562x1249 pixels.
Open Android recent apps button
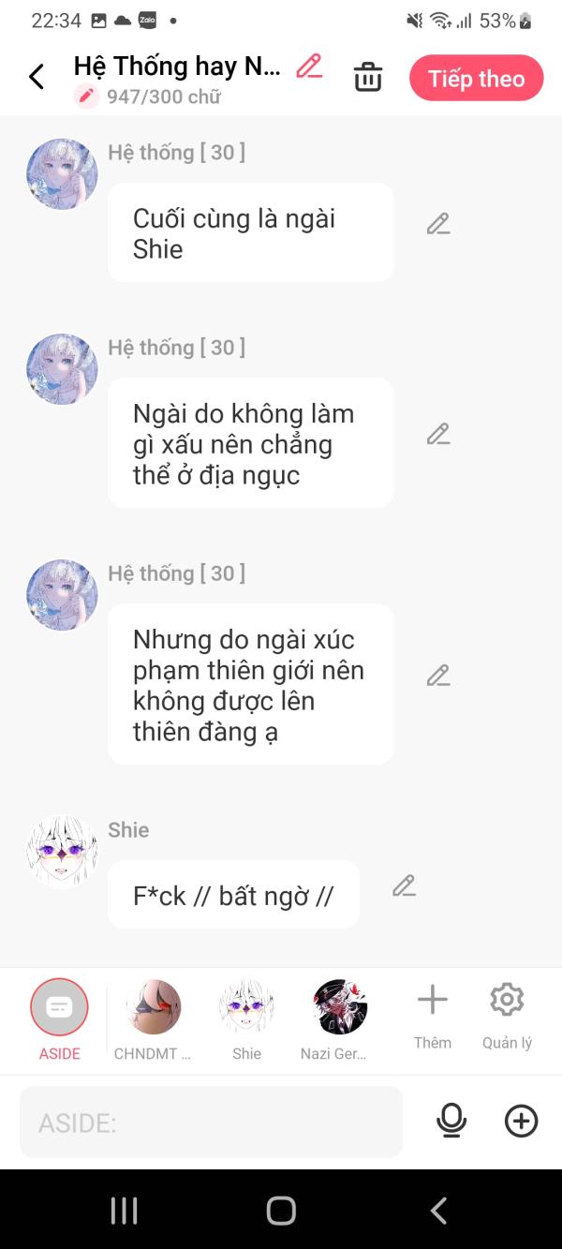pos(124,1211)
